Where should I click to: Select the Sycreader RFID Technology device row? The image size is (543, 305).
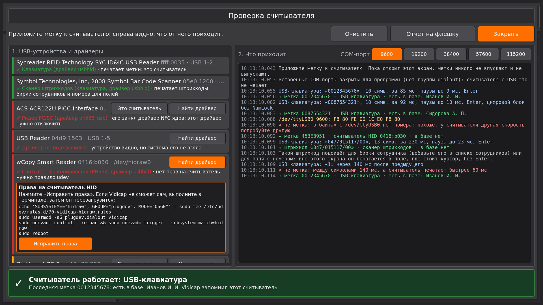coord(120,66)
